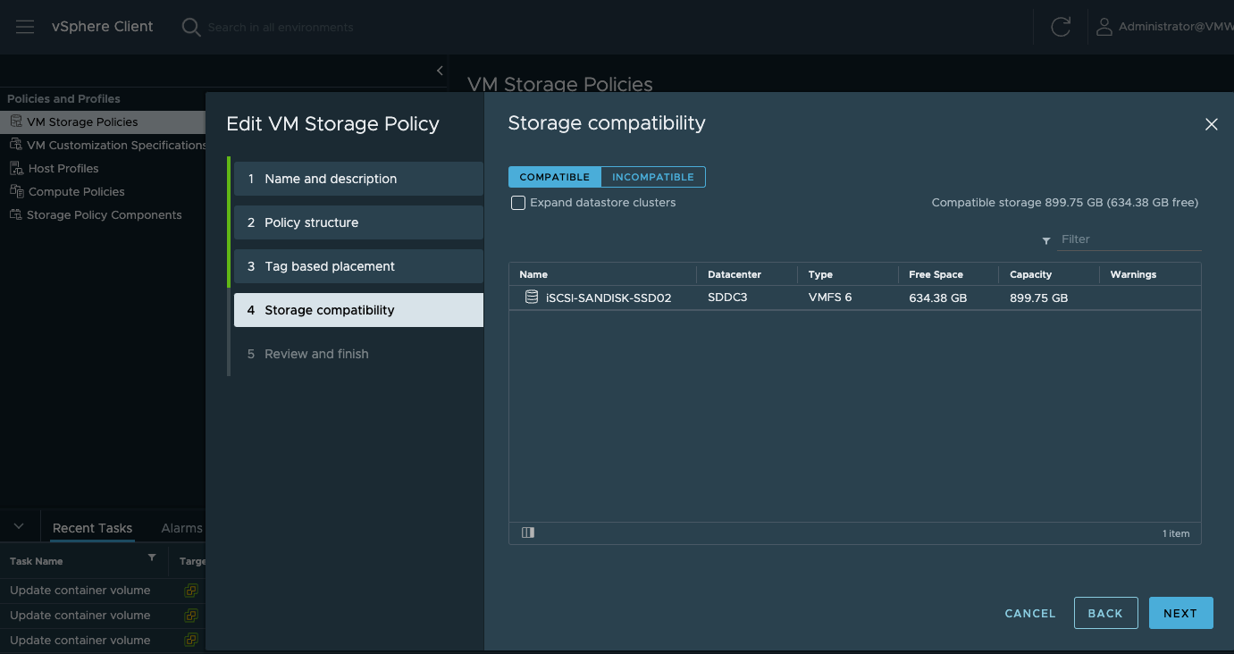
Task: Open the hamburger navigation menu
Action: click(25, 27)
